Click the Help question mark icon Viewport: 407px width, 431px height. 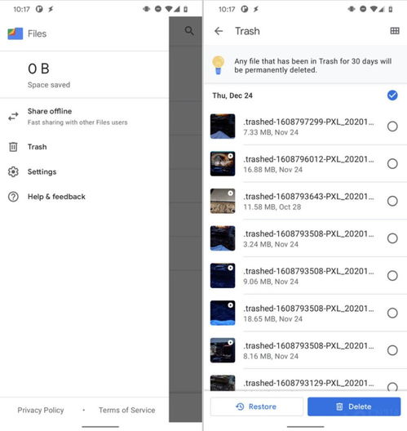(13, 197)
